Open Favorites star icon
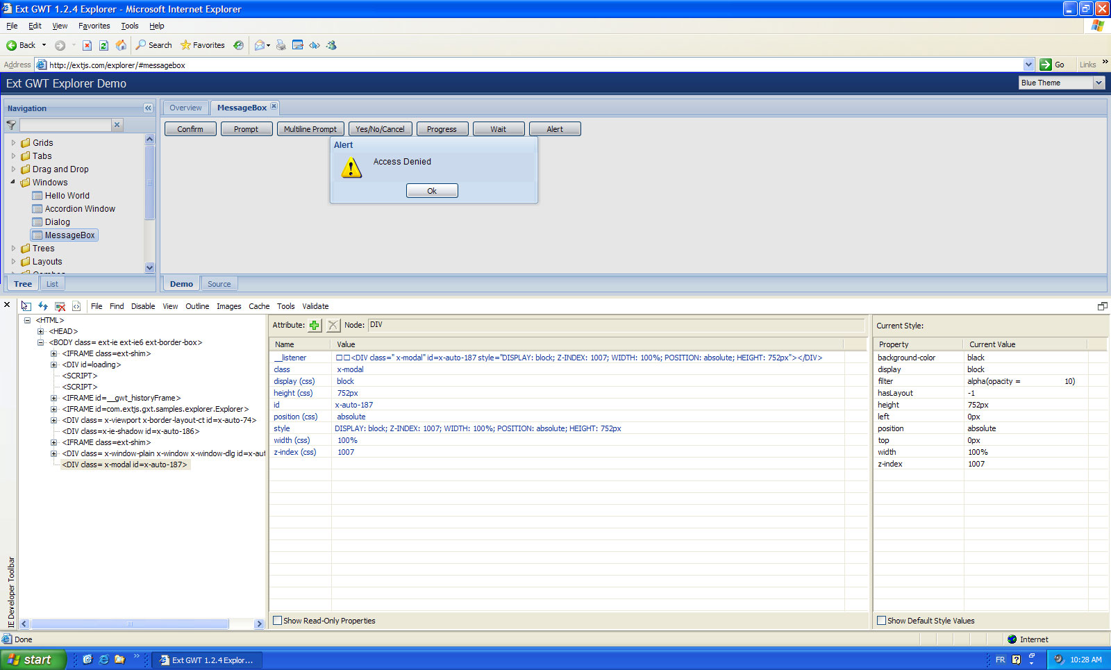Image resolution: width=1111 pixels, height=670 pixels. click(x=185, y=45)
